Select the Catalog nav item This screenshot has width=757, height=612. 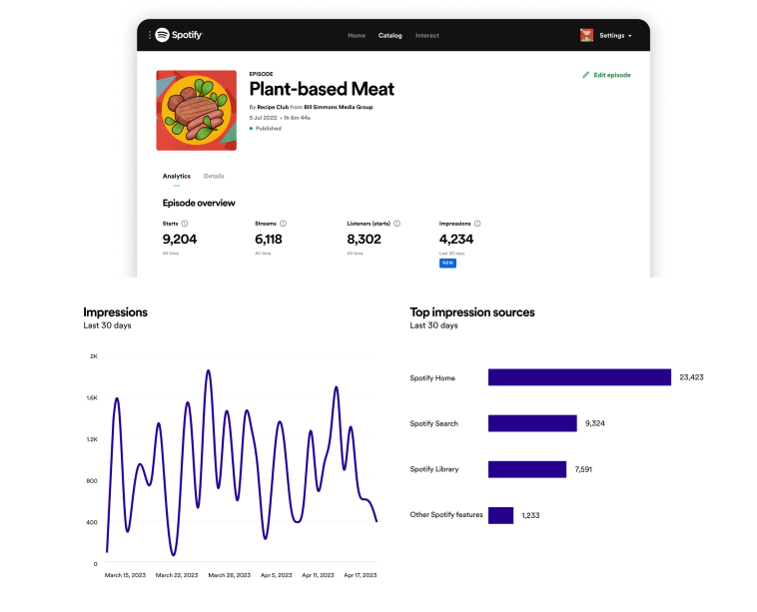pos(389,35)
